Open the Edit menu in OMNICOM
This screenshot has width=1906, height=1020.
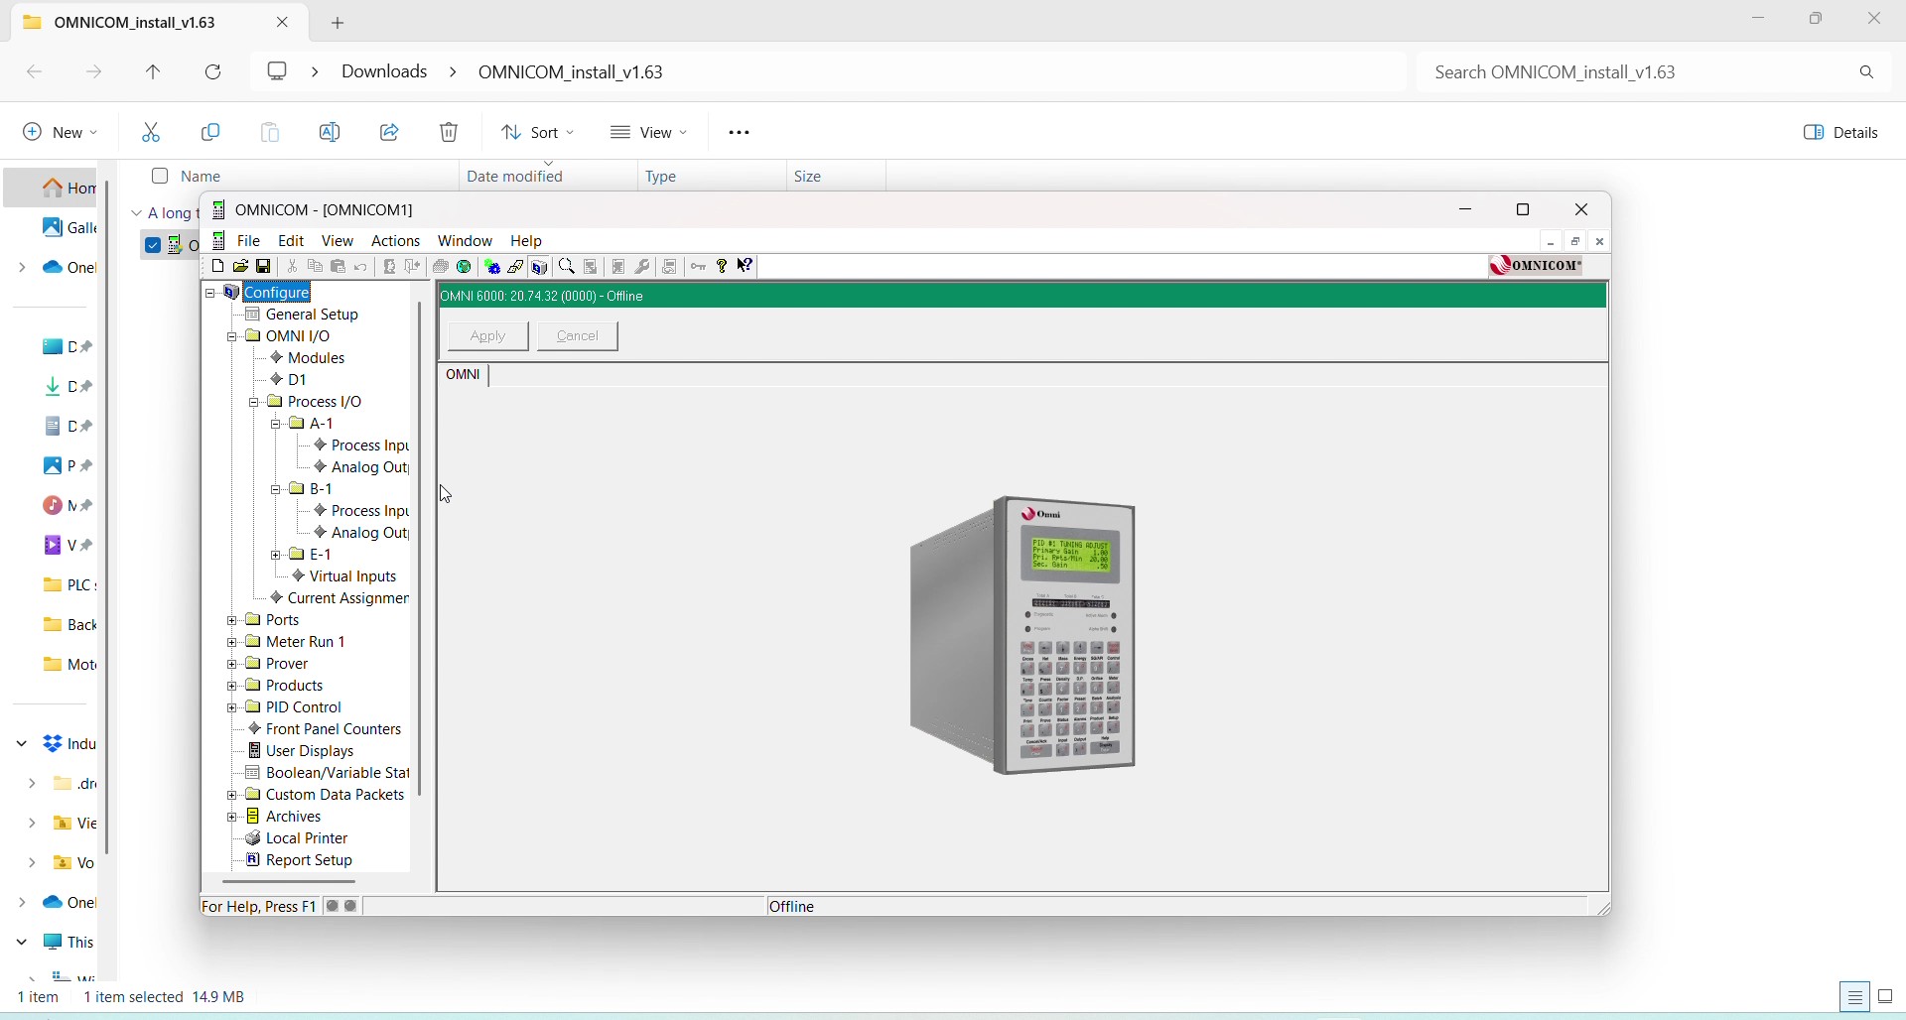(x=291, y=241)
